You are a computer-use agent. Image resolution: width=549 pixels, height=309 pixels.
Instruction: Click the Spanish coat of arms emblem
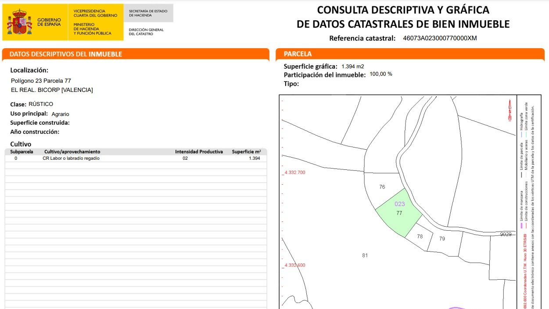point(20,21)
